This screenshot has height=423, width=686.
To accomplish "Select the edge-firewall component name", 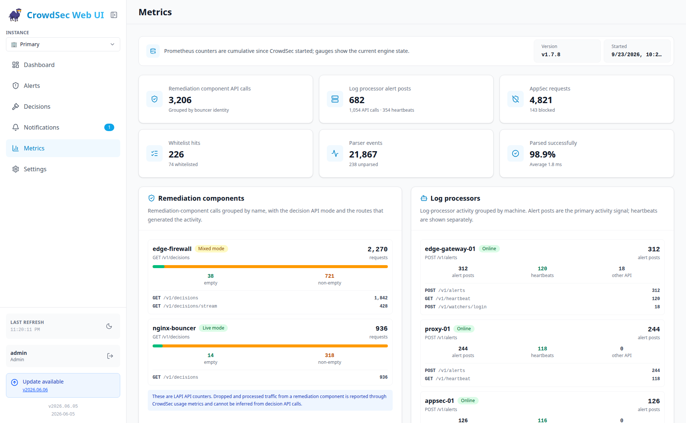I will pos(172,249).
